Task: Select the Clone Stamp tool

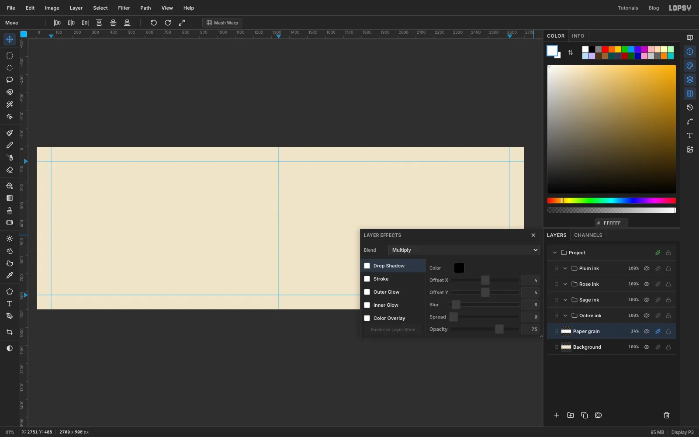Action: [10, 210]
